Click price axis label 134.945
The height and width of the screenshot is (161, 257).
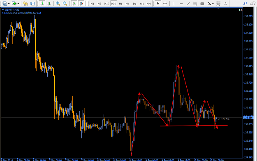[248, 157]
